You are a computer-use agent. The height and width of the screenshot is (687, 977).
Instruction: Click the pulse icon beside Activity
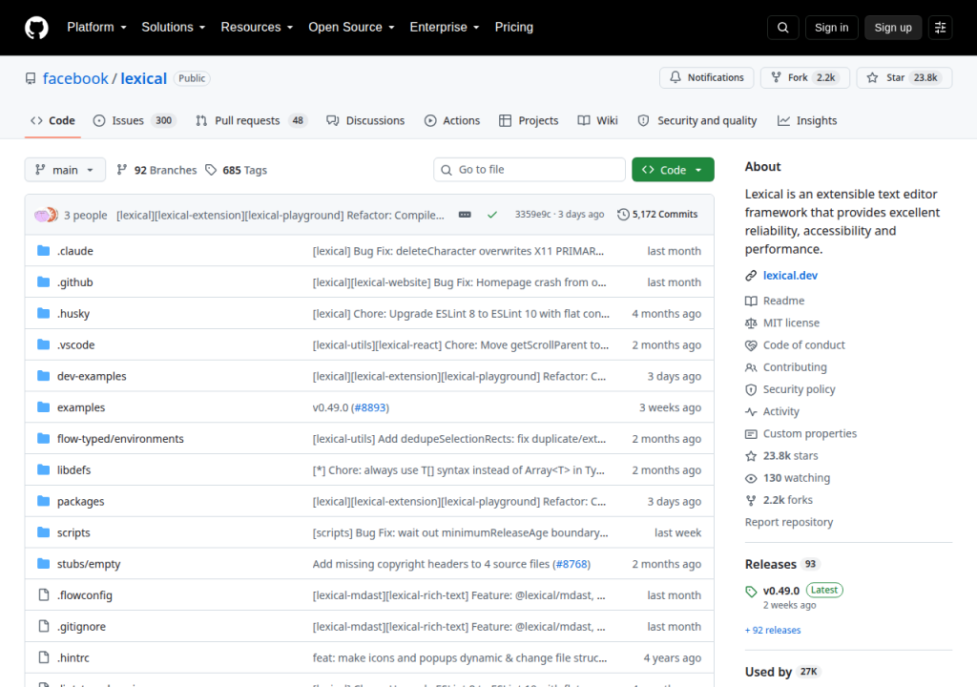[x=751, y=411]
